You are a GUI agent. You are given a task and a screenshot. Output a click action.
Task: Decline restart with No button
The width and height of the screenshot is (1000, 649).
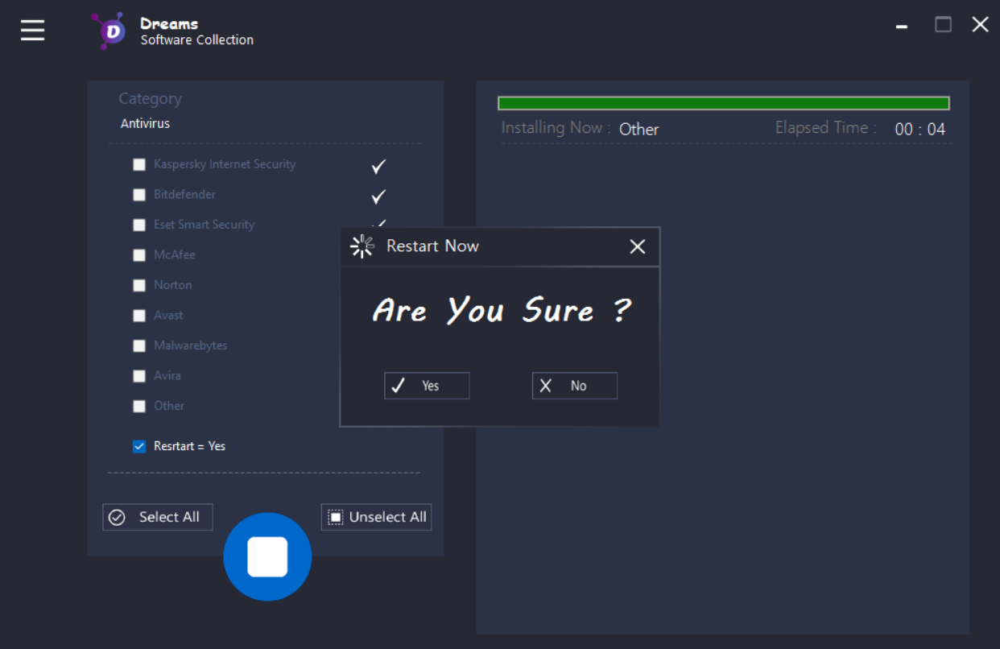point(574,386)
